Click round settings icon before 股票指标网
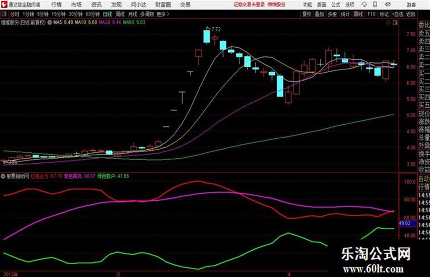Screen dimensions: 430x277 (3, 176)
